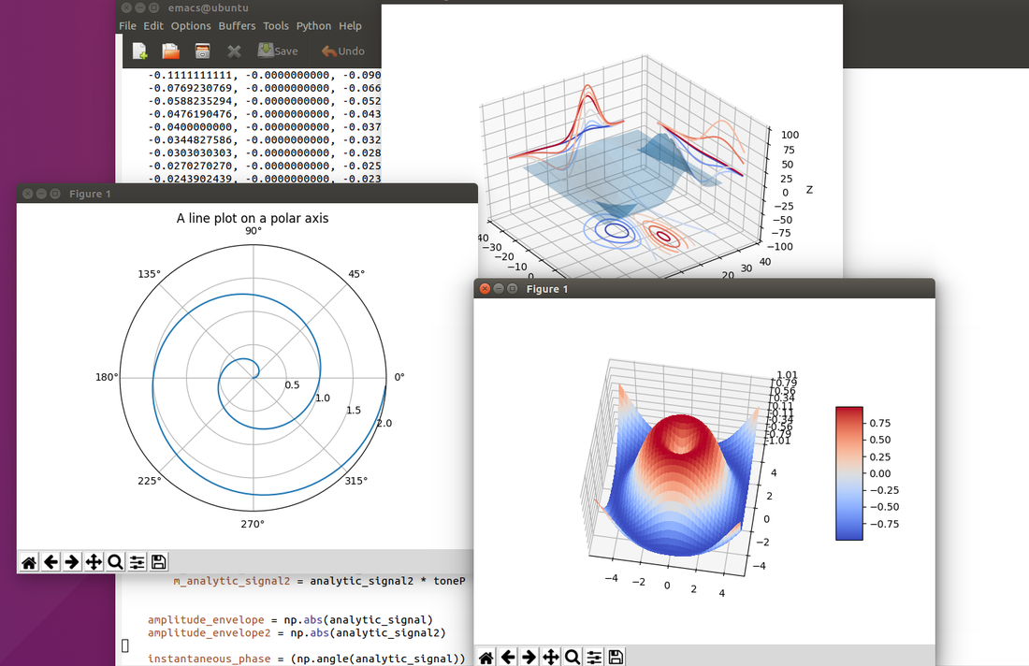This screenshot has height=666, width=1029.
Task: Click the 90° label on polar plot
Action: click(x=254, y=231)
